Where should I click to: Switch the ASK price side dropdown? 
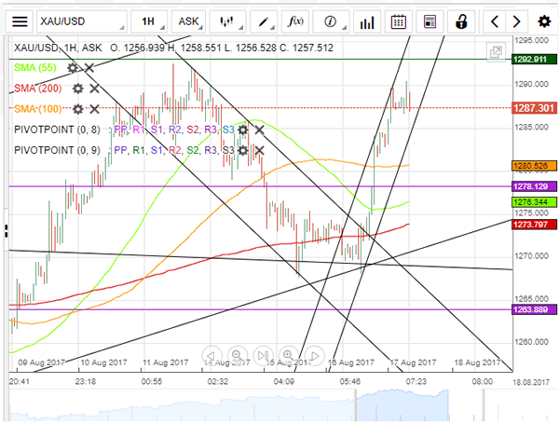[x=188, y=21]
